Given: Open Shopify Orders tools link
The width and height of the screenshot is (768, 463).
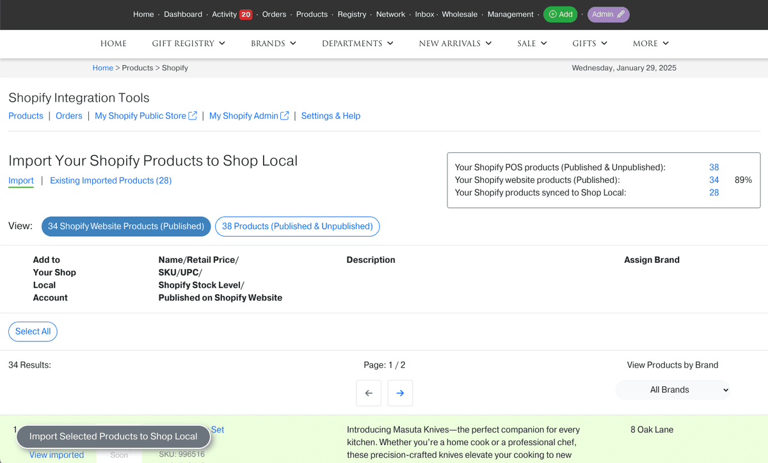Looking at the screenshot, I should coord(69,116).
